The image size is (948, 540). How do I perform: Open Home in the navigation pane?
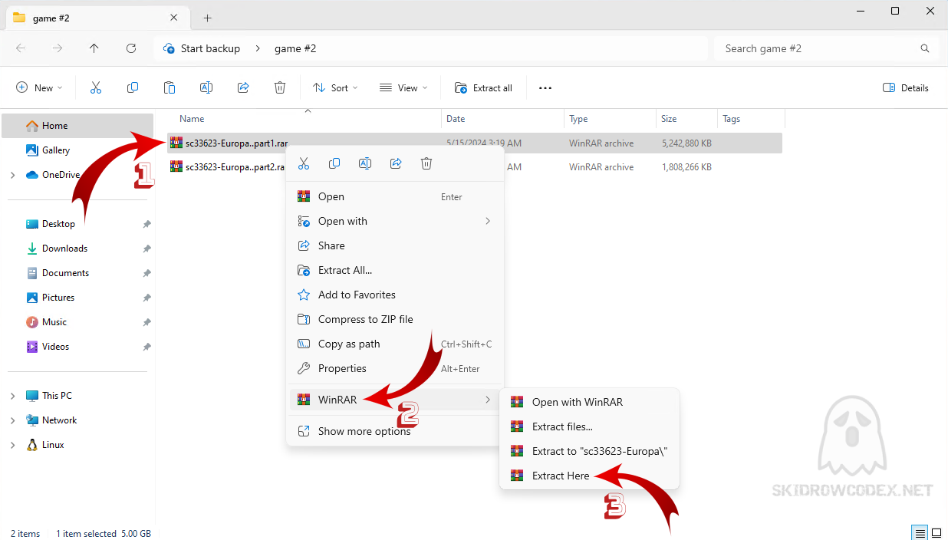click(77, 126)
